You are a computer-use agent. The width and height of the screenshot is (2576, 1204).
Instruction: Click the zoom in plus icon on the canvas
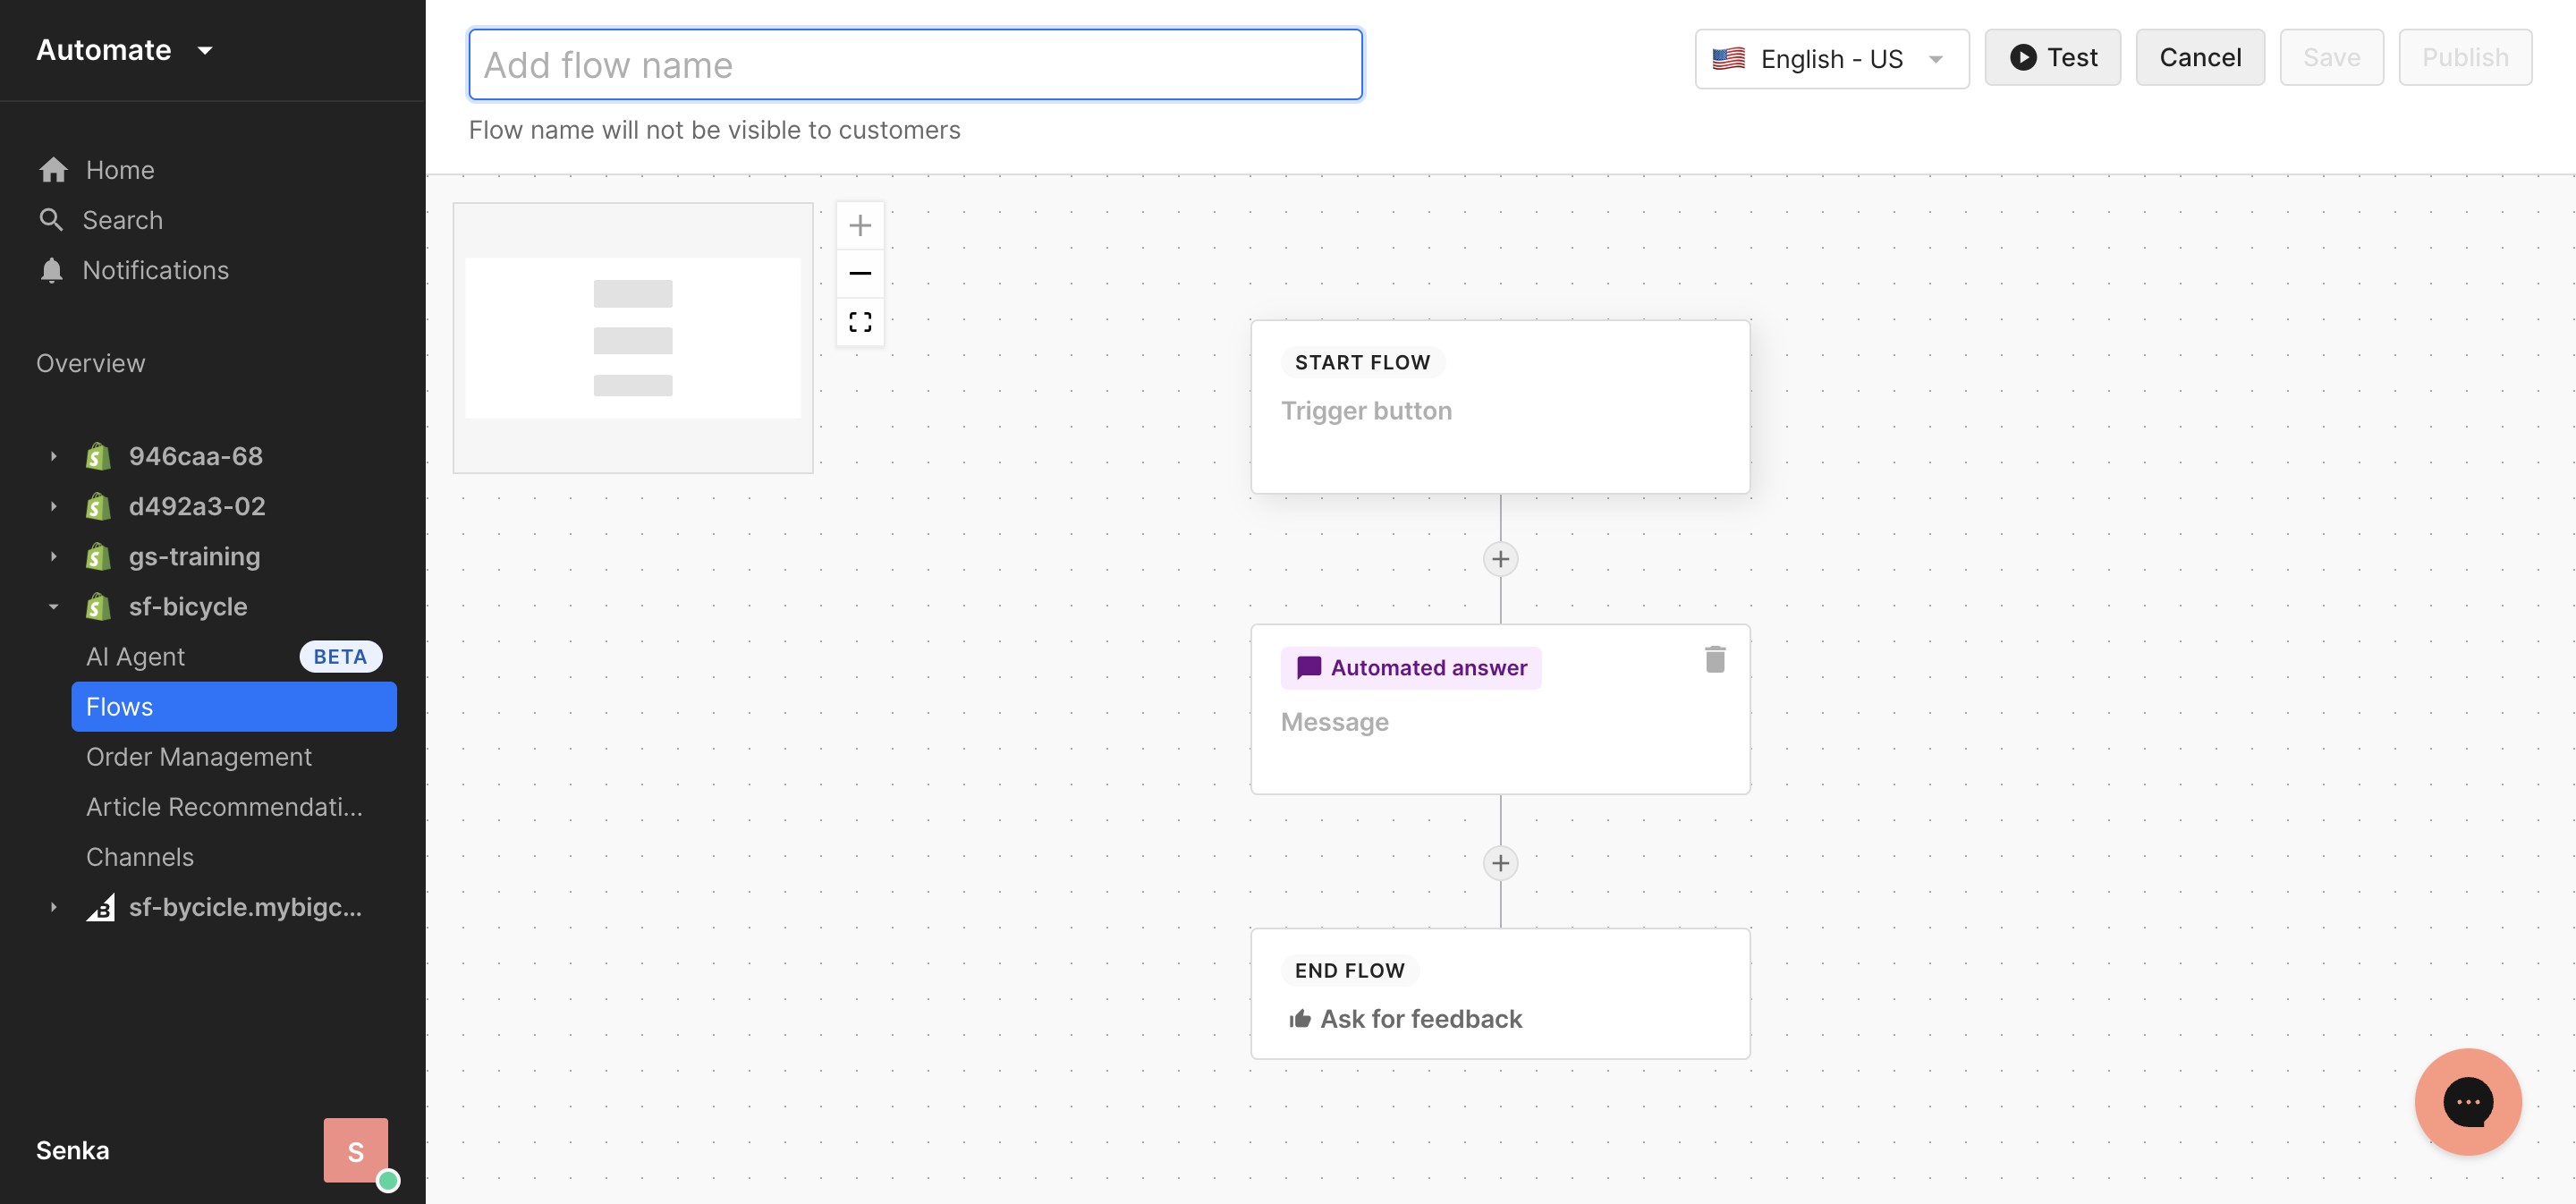860,225
